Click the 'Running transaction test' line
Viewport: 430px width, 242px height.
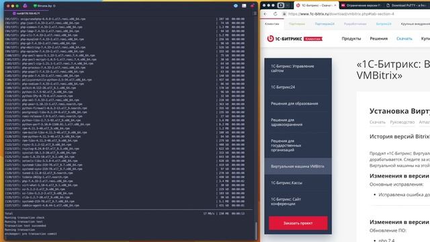click(x=24, y=222)
